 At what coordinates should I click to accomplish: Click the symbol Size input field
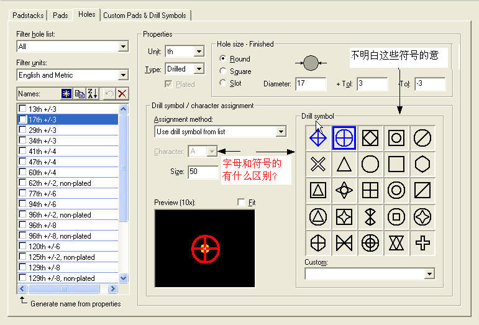(x=203, y=172)
